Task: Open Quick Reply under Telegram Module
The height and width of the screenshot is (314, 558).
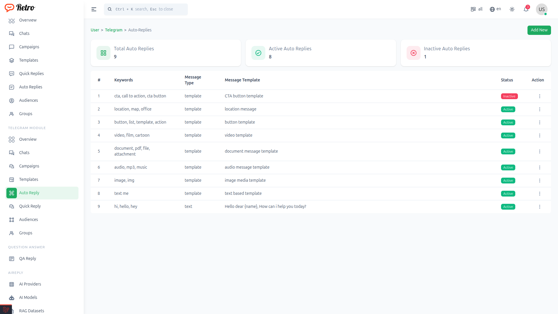Action: tap(30, 206)
